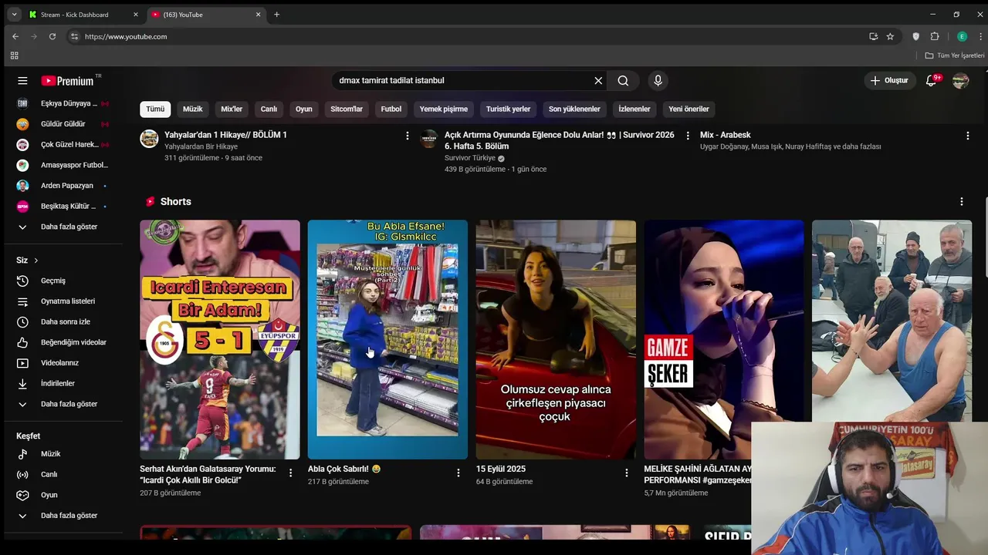Viewport: 988px width, 555px height.
Task: Clear the search box with the X icon
Action: pos(598,80)
